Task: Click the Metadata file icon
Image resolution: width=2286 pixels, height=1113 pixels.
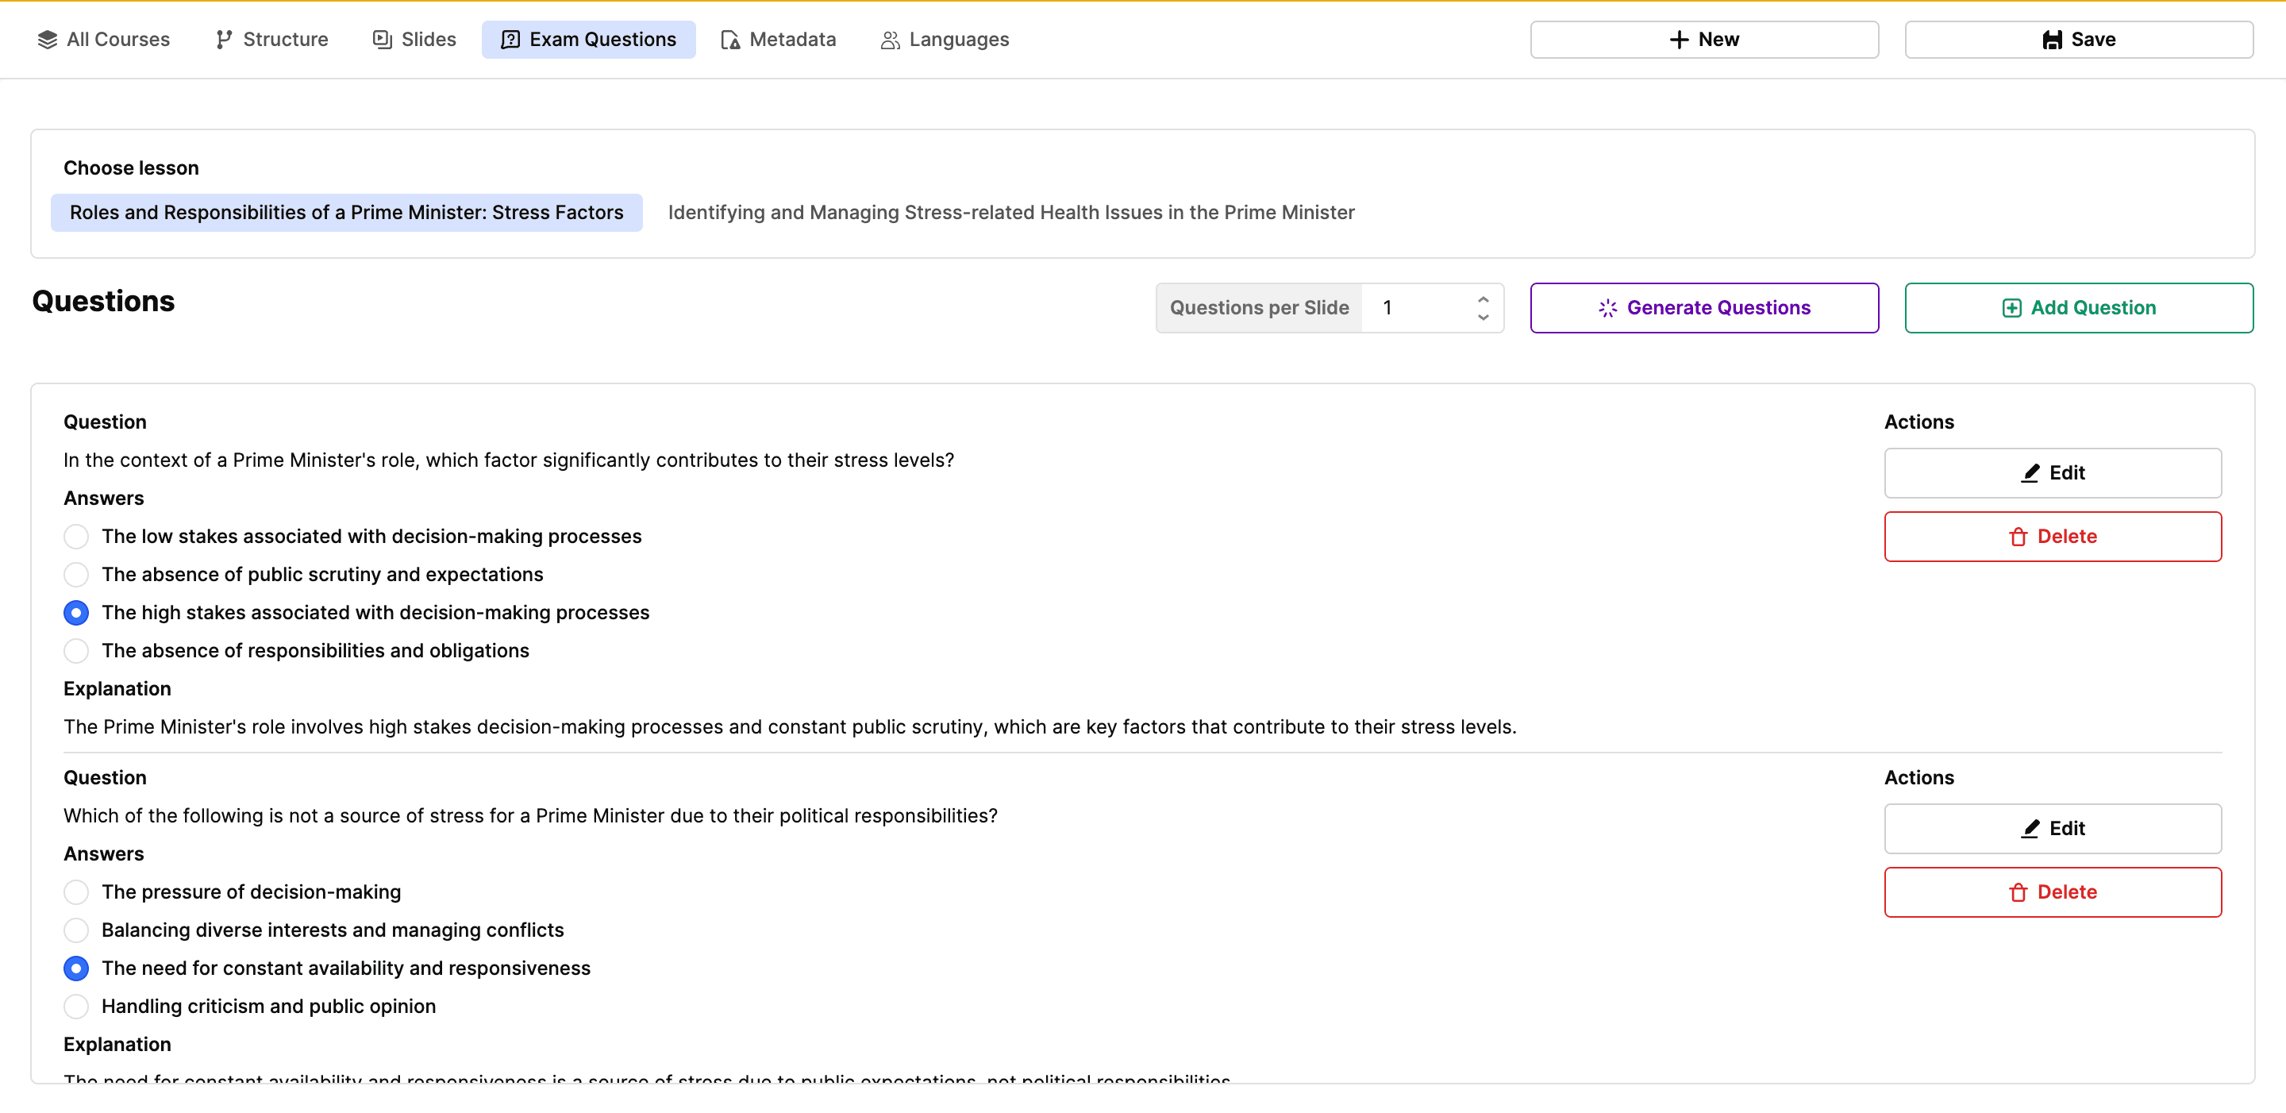Action: (729, 40)
